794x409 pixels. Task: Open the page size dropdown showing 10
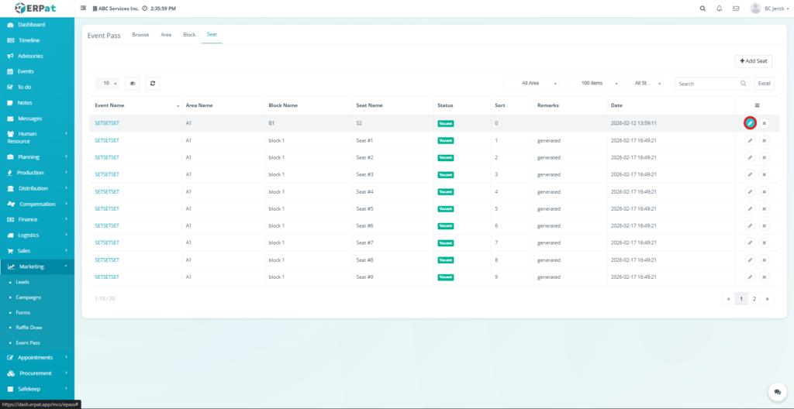pos(107,83)
